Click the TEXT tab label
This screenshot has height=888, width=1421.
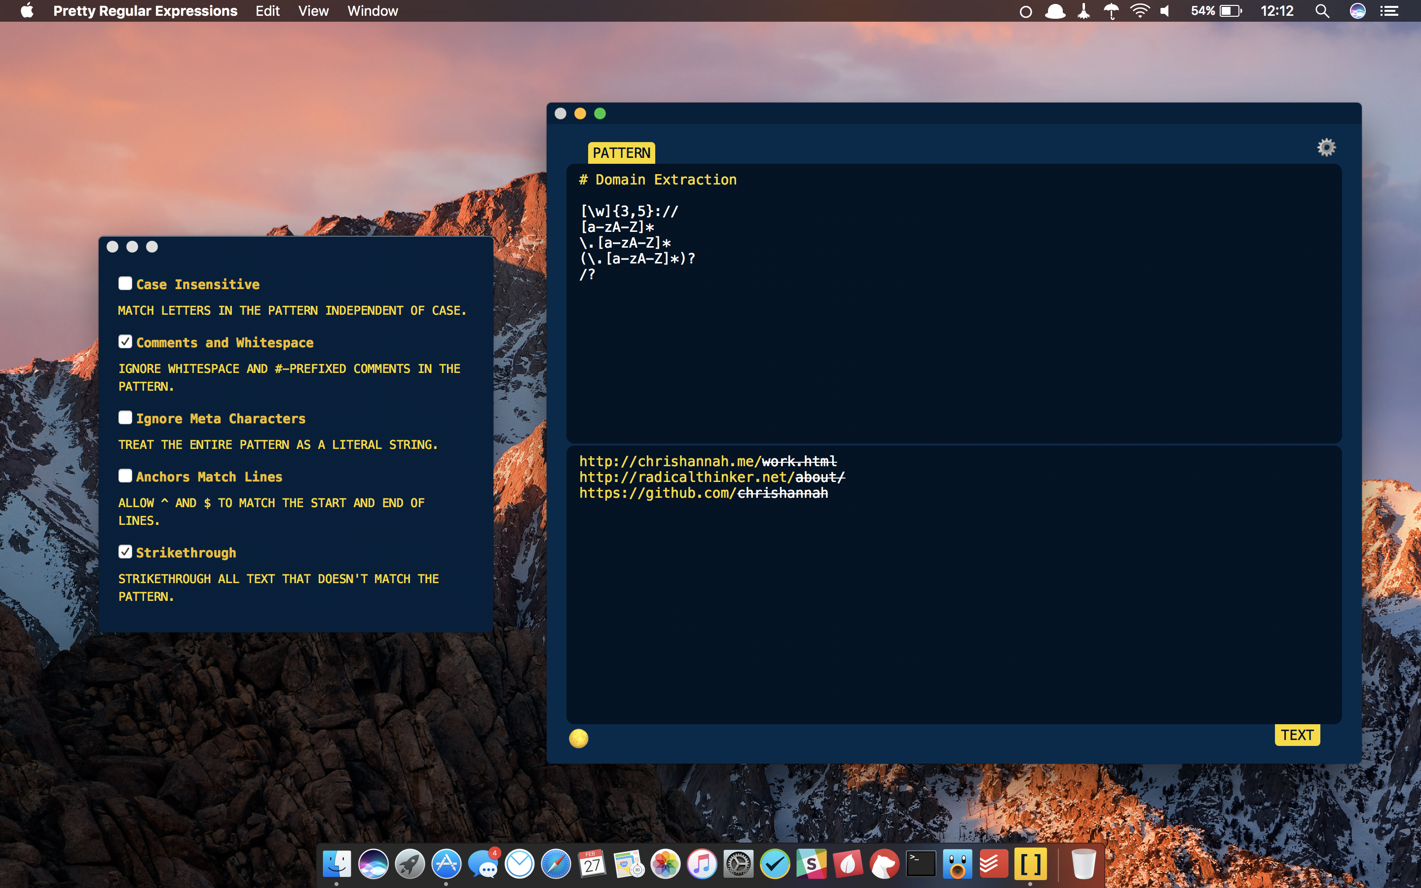(x=1297, y=734)
